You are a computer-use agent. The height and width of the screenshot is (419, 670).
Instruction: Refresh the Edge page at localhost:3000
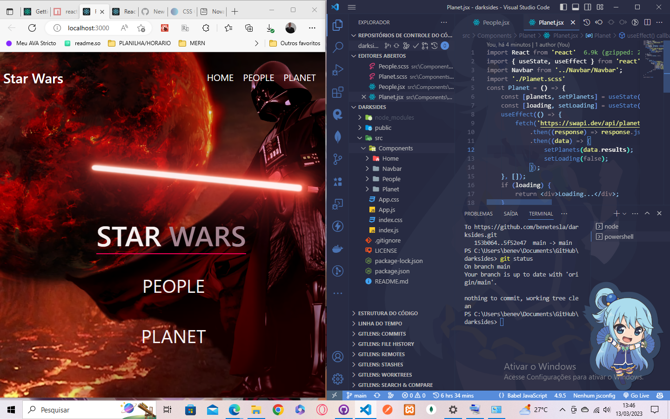click(x=32, y=28)
